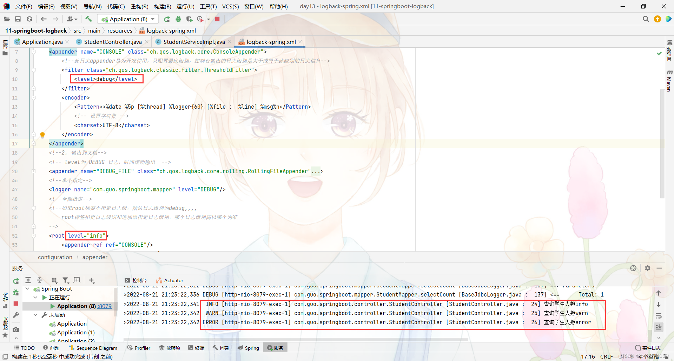Close the StudentController.java tab
This screenshot has width=674, height=361.
click(147, 42)
